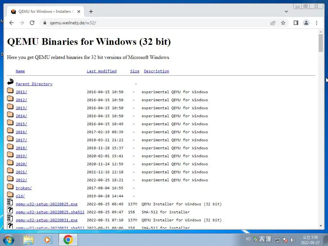Open the browser side panel
328x246 pixels.
(x=296, y=23)
